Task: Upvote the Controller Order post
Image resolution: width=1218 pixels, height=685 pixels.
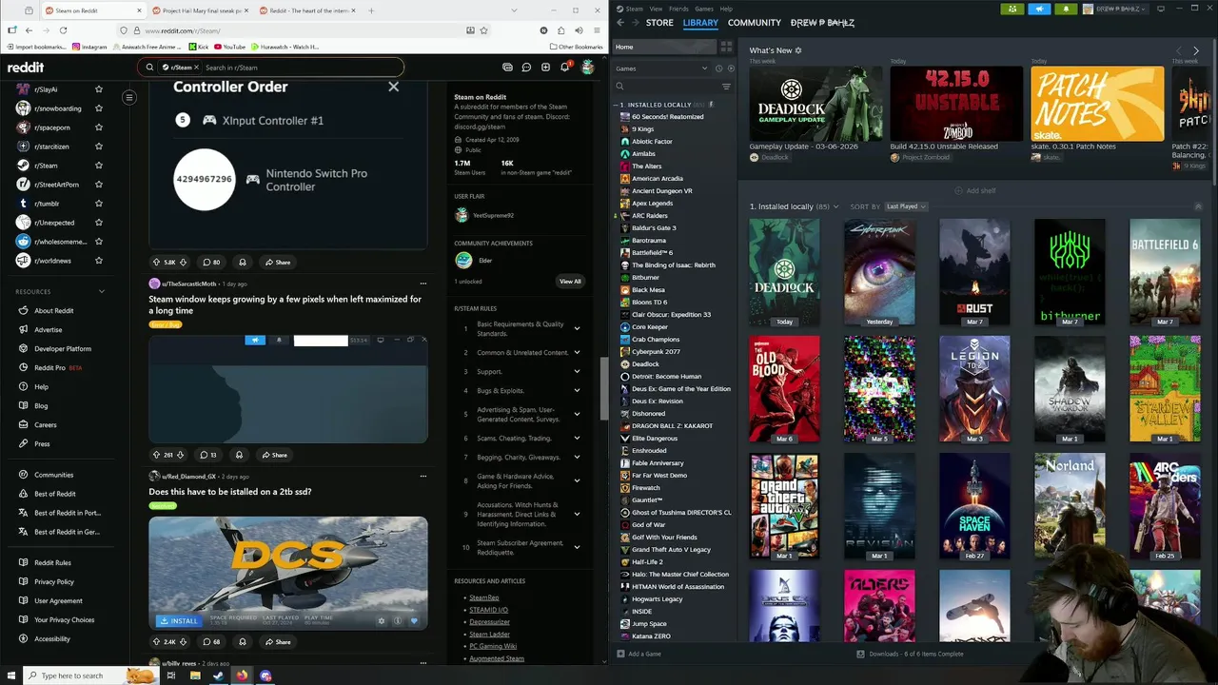Action: (x=156, y=262)
